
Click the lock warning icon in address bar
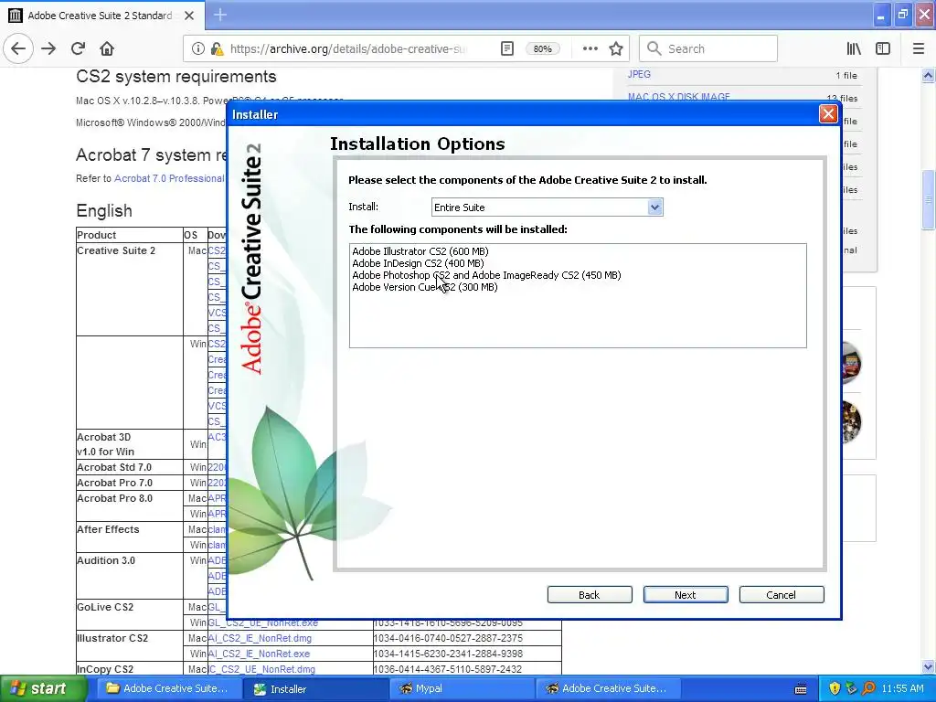coord(217,49)
